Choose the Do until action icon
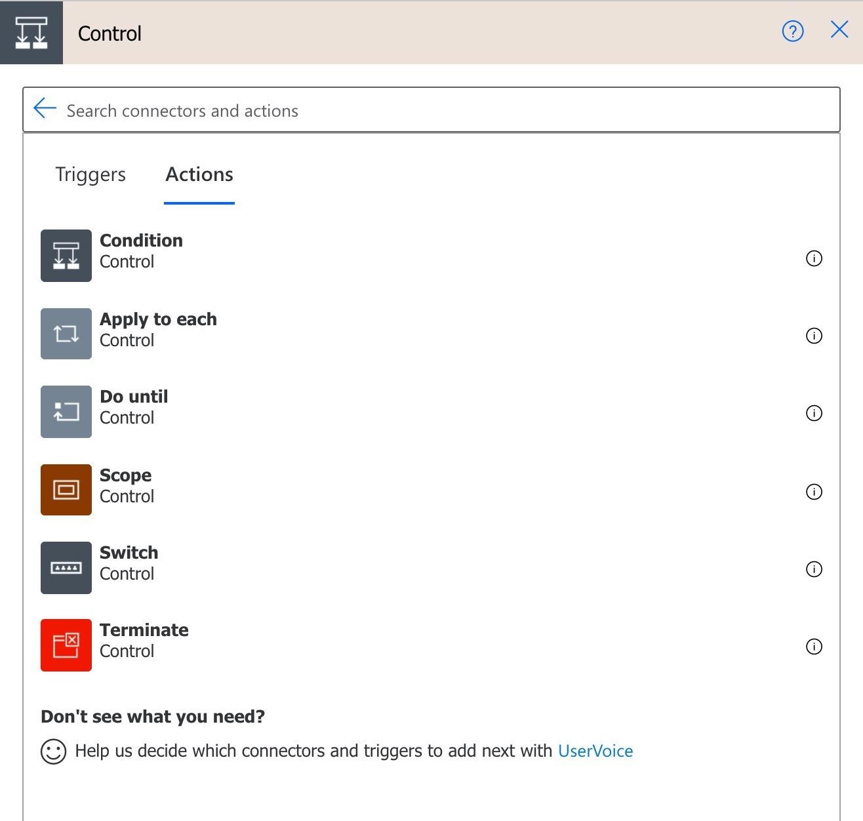 pos(66,412)
